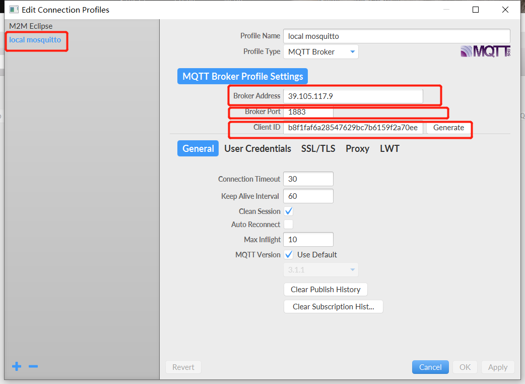This screenshot has width=525, height=384.
Task: Maximize the Edit Connection Profiles window
Action: (x=475, y=10)
